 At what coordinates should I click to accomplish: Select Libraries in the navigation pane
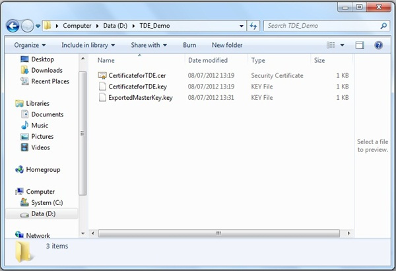pos(38,104)
